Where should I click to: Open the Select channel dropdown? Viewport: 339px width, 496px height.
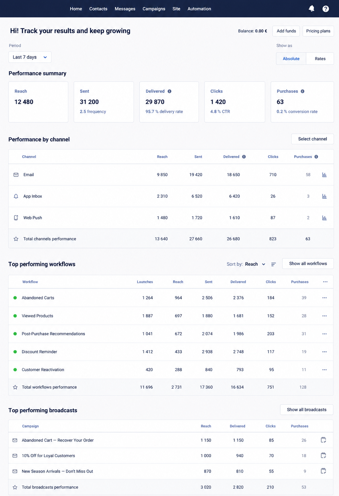coord(313,139)
